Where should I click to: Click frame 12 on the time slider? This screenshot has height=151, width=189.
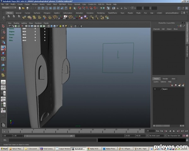coord(69,131)
